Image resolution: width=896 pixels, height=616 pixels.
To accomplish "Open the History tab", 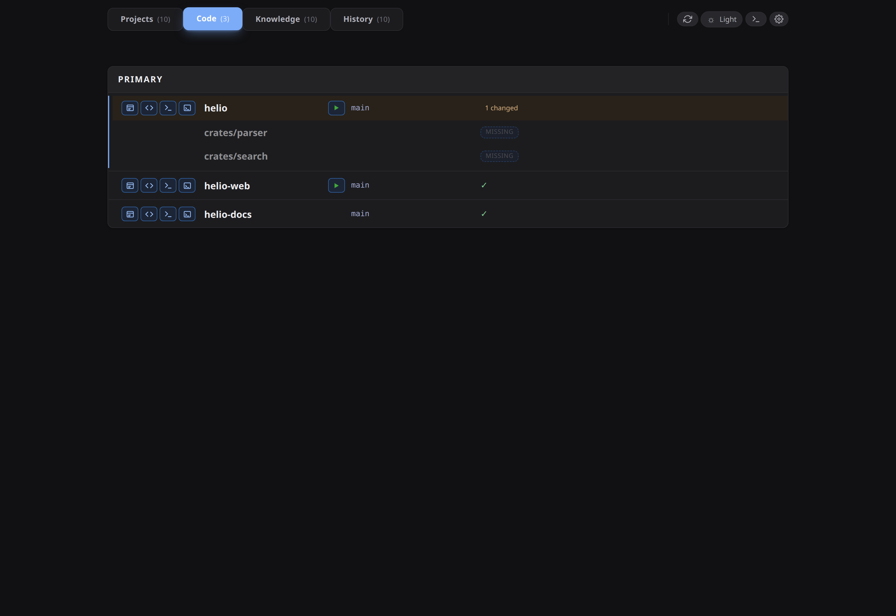I will (x=366, y=19).
